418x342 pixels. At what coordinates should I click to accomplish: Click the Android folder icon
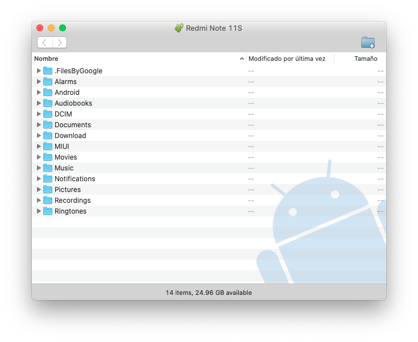tap(48, 92)
